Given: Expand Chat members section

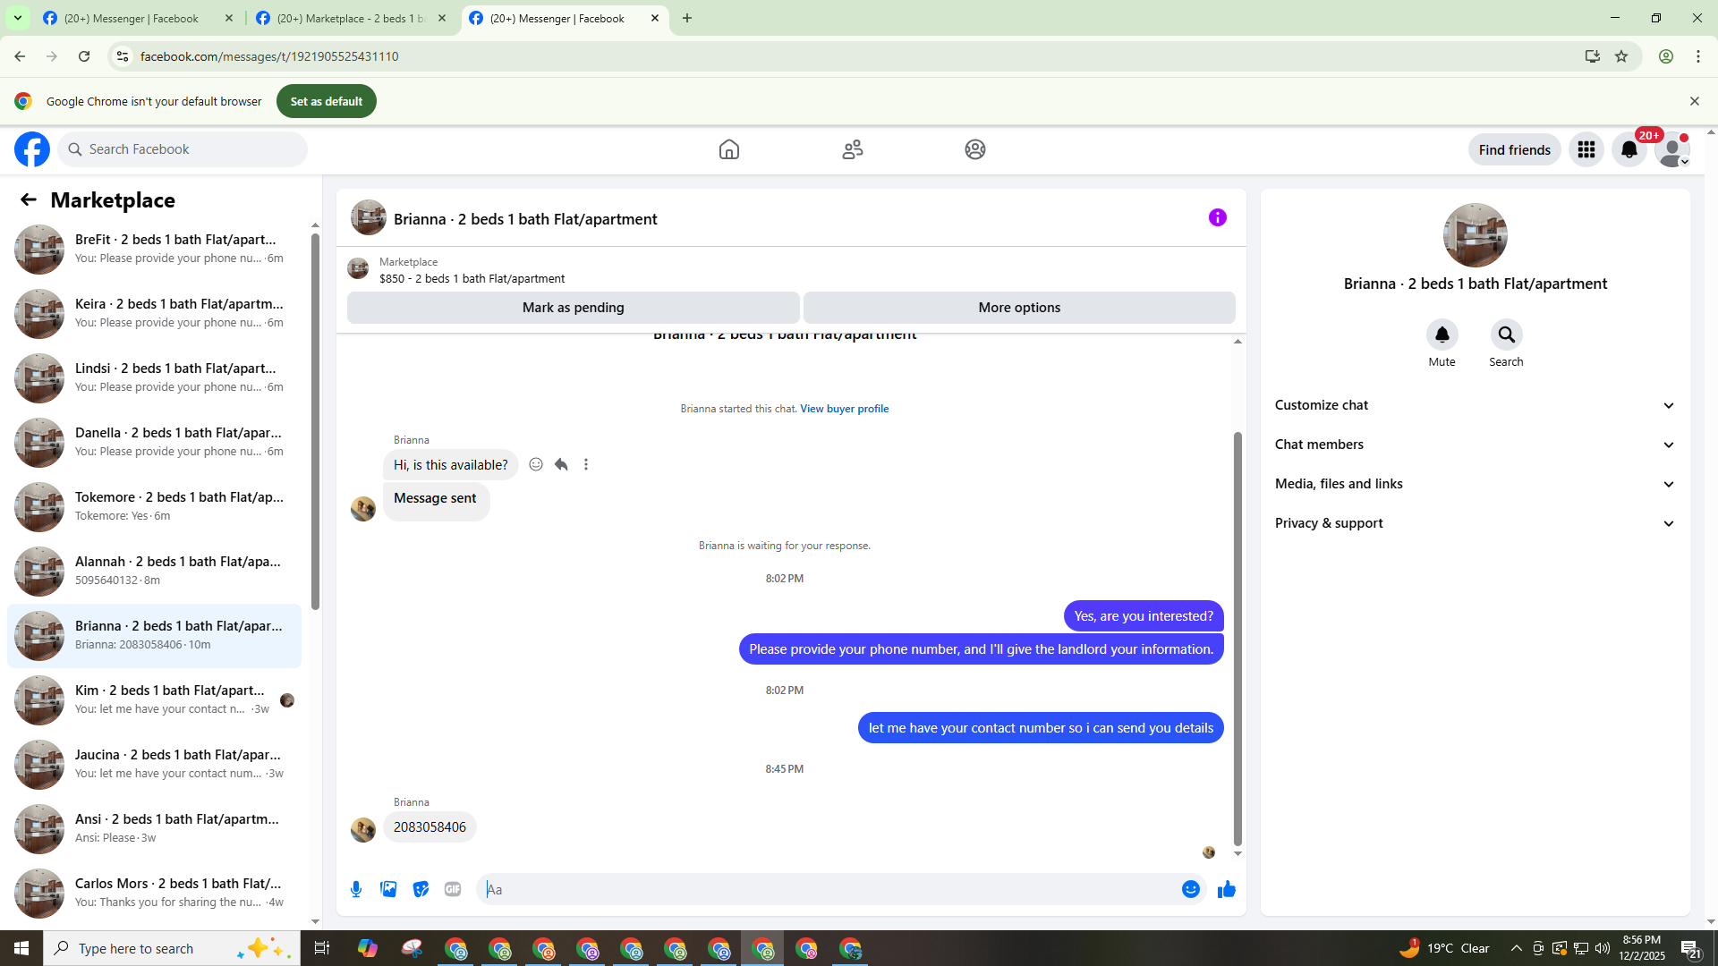Looking at the screenshot, I should 1475,445.
